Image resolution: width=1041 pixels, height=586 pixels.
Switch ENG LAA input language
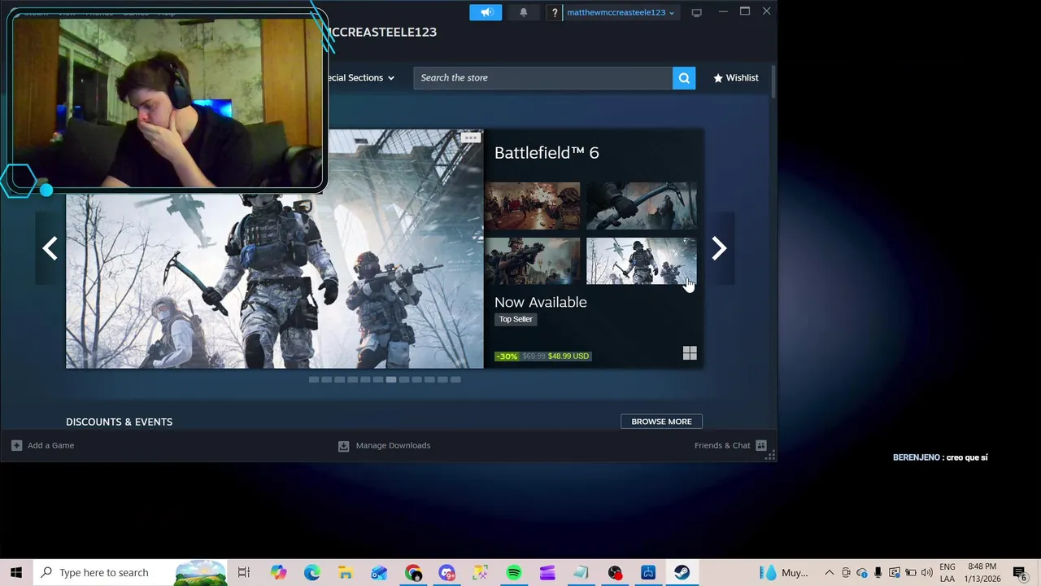click(x=947, y=573)
